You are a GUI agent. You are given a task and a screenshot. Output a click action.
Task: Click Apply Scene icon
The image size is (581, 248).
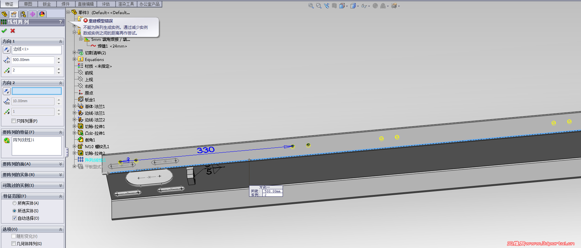[x=383, y=6]
